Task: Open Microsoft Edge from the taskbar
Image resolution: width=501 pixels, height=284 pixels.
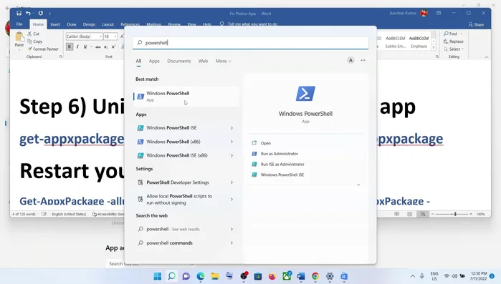Action: point(201,276)
